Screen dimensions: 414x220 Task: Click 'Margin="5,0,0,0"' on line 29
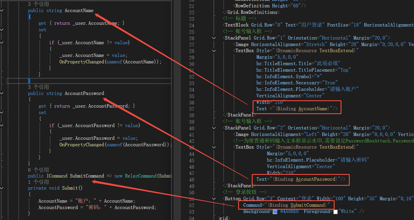click(277, 57)
